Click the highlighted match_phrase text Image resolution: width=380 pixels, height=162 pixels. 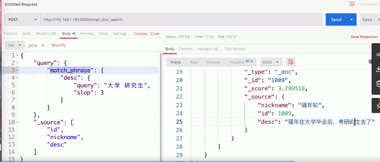click(70, 70)
